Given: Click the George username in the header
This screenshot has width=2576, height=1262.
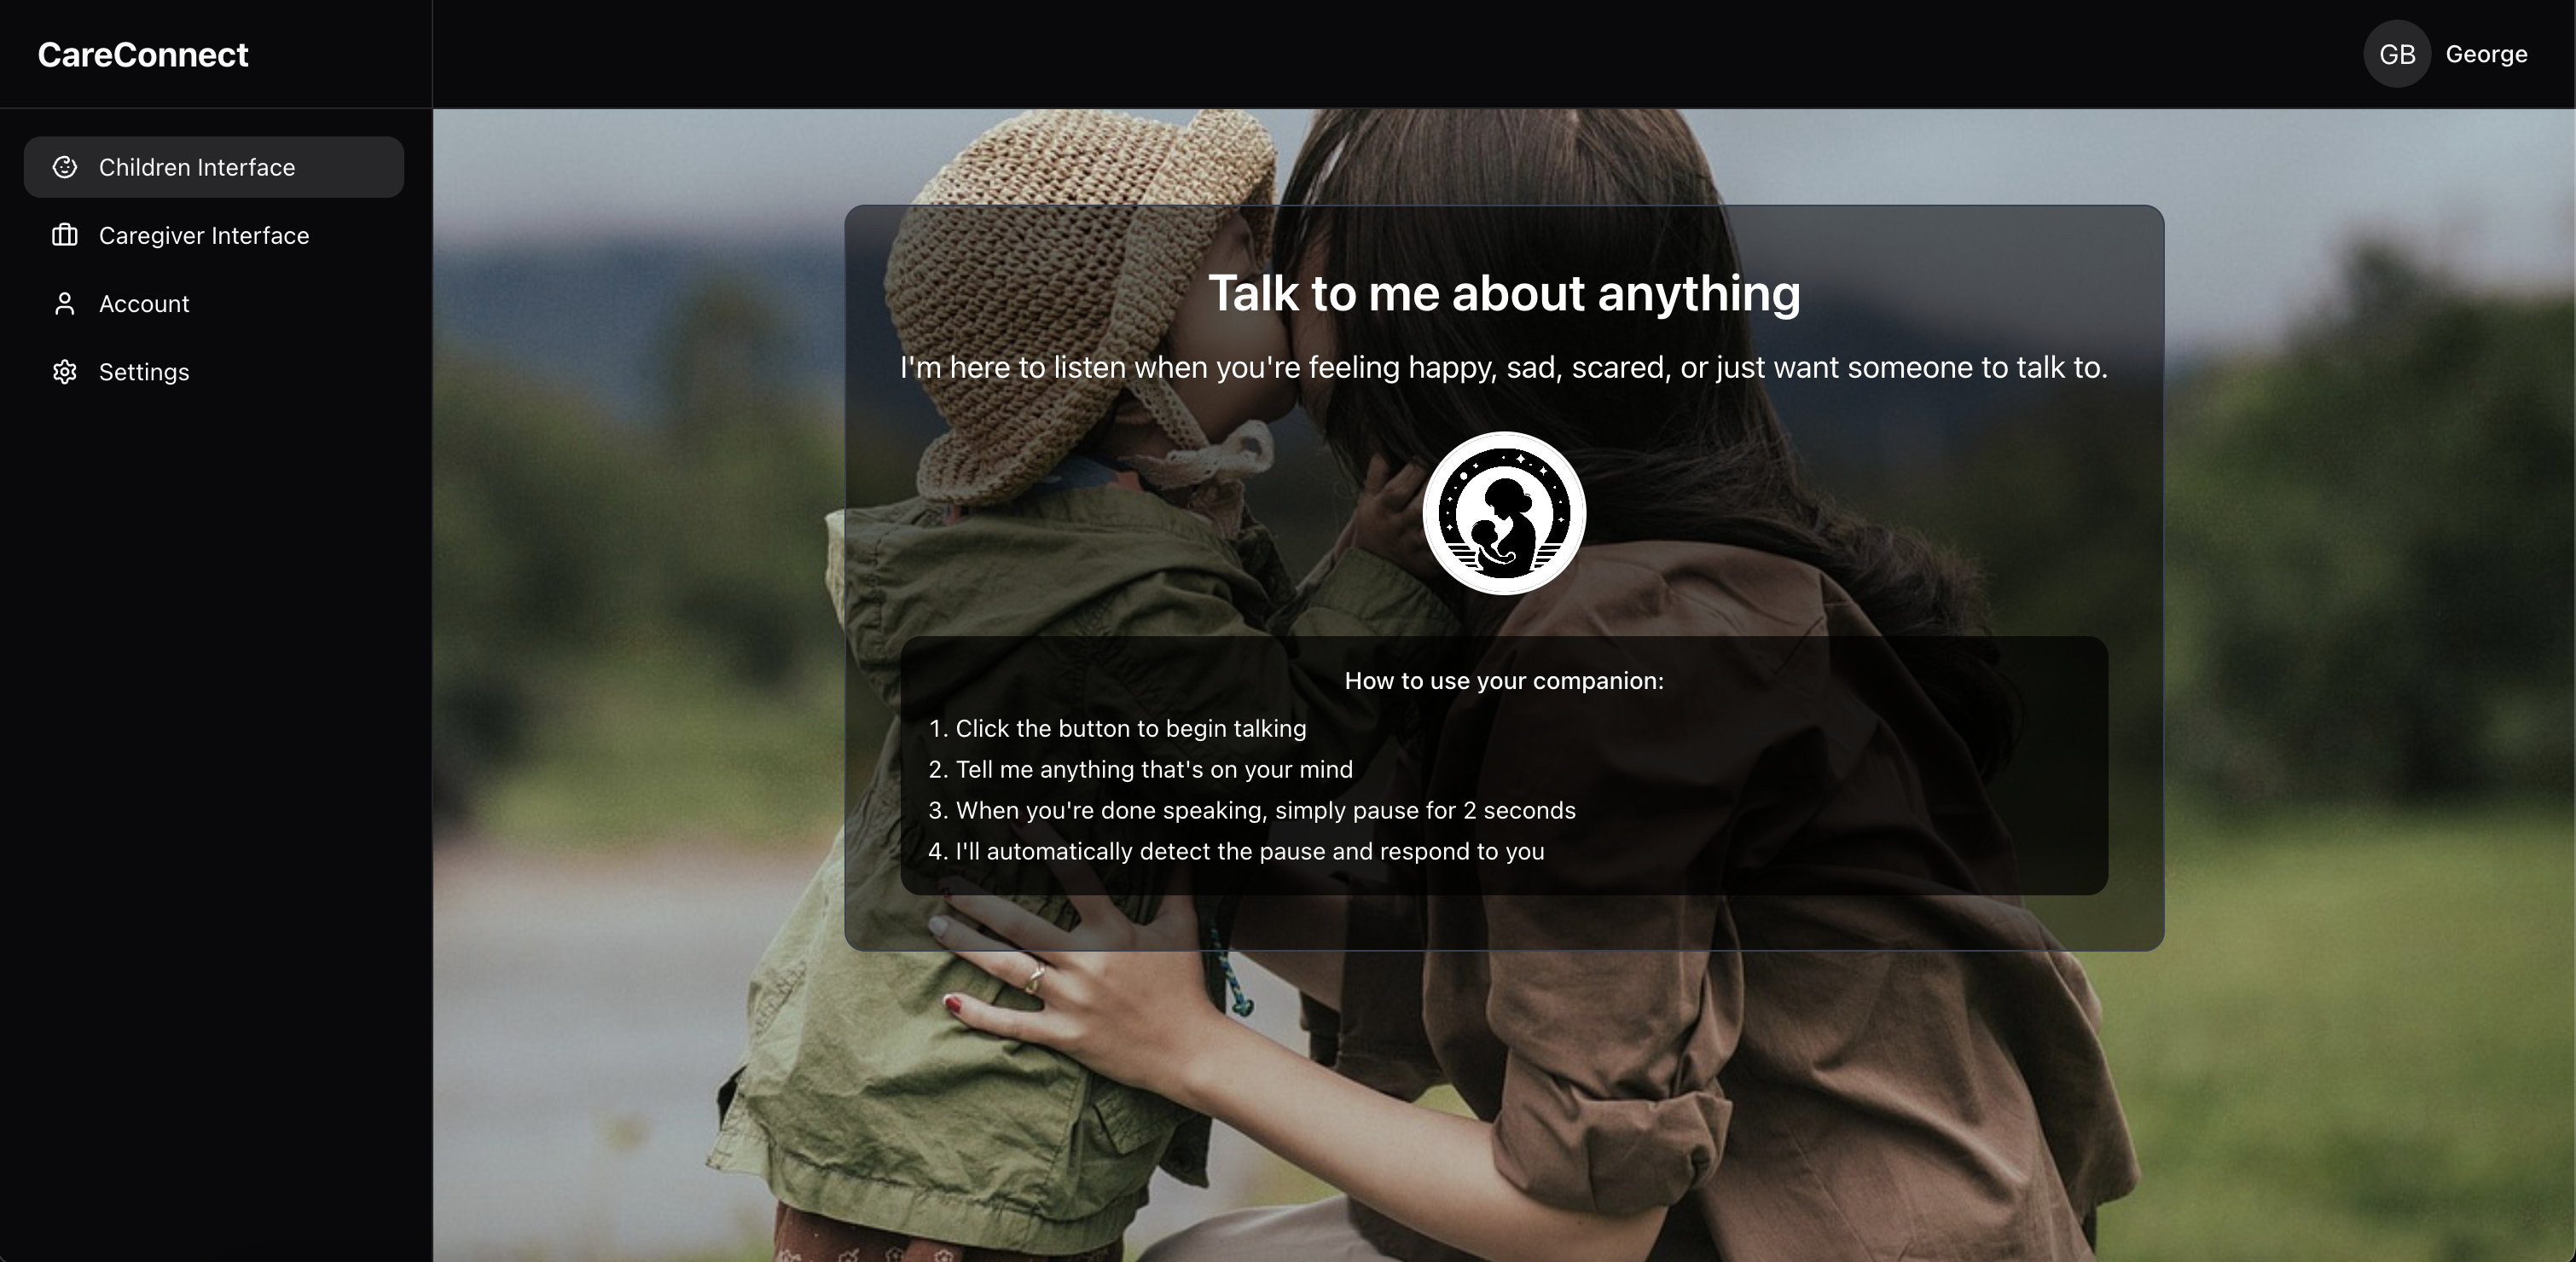Looking at the screenshot, I should (x=2486, y=54).
